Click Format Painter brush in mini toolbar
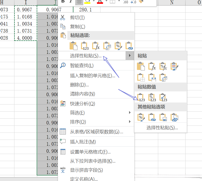 (141, 1)
